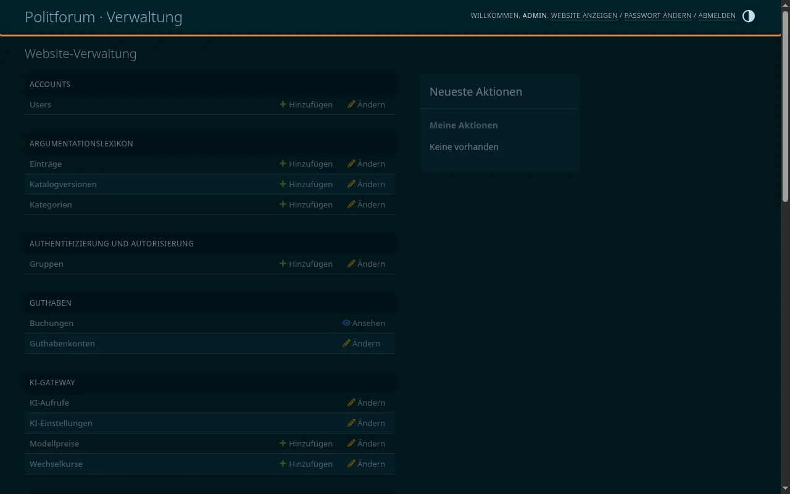Open the Accounts section header
The image size is (790, 494).
(x=50, y=84)
